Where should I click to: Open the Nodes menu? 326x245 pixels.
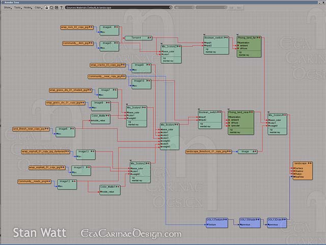[x=28, y=8]
